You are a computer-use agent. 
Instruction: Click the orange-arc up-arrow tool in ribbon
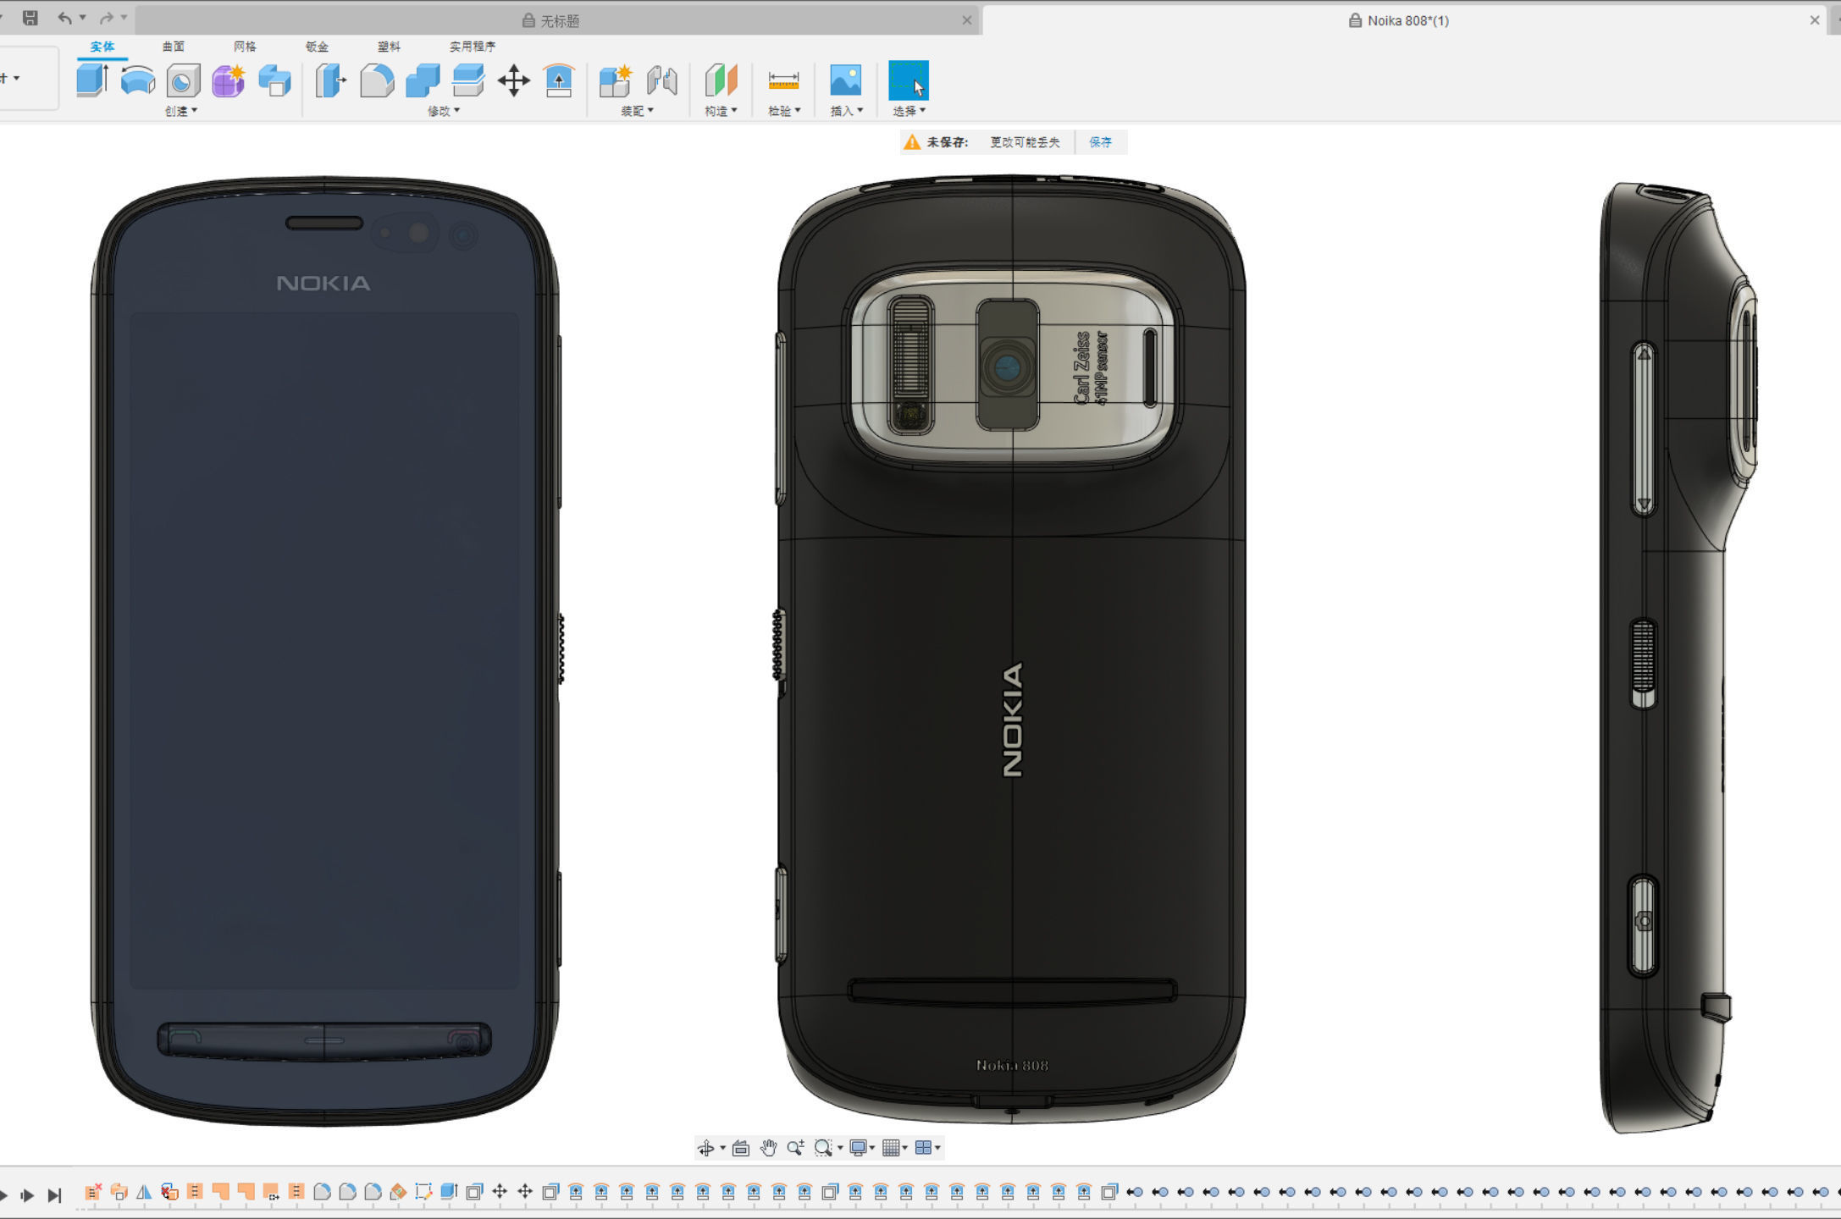(x=559, y=80)
